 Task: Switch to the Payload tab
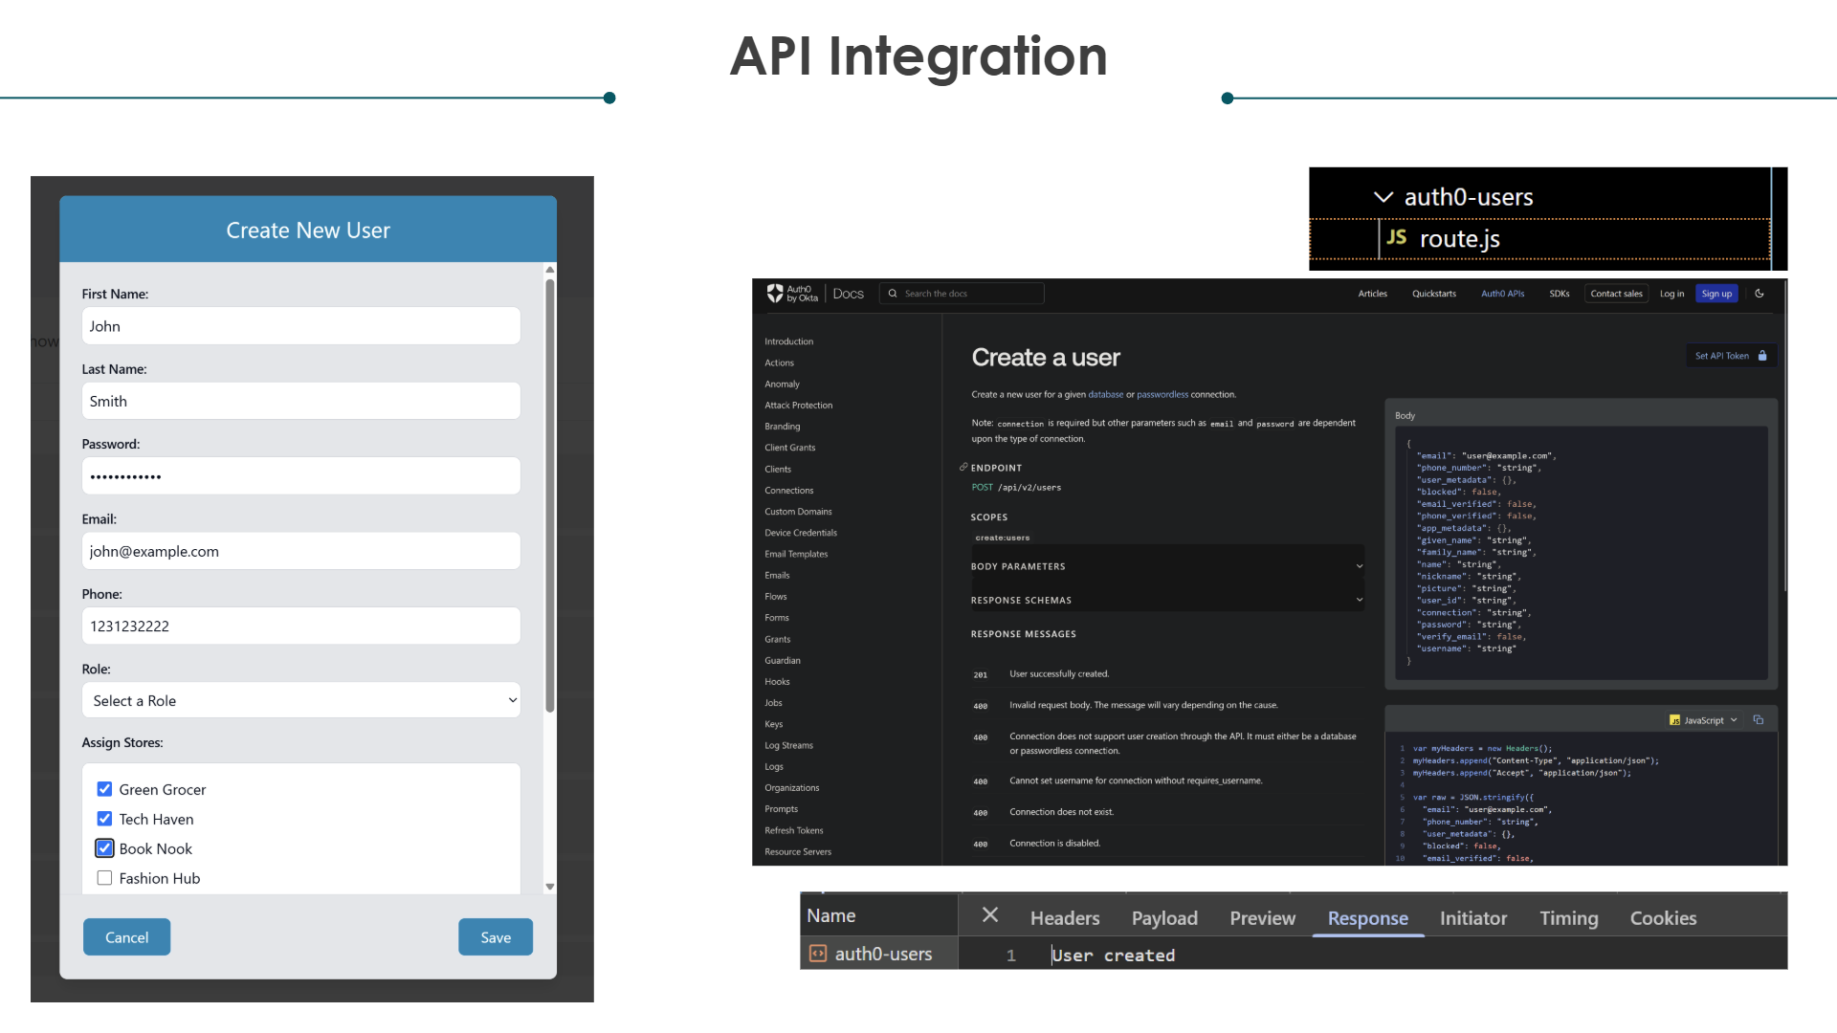coord(1163,918)
